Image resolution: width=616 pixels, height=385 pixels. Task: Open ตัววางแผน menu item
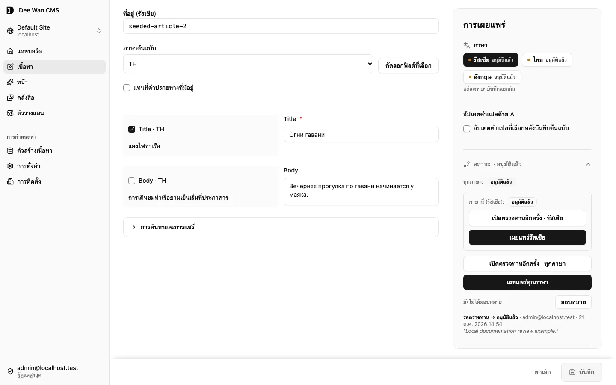54,113
